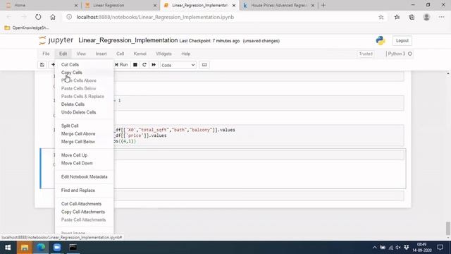Open the Widgets menu
Screen dimensions: 451x254
tap(163, 54)
